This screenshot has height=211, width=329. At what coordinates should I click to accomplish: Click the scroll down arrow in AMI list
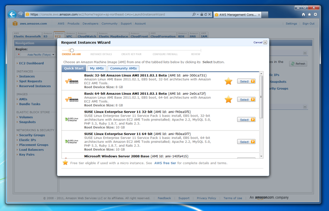(x=261, y=156)
